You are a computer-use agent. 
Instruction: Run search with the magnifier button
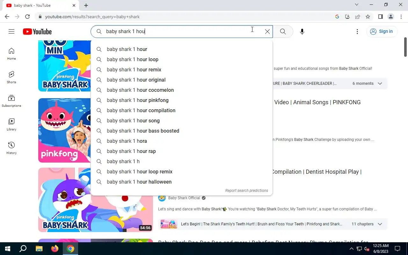pyautogui.click(x=283, y=32)
